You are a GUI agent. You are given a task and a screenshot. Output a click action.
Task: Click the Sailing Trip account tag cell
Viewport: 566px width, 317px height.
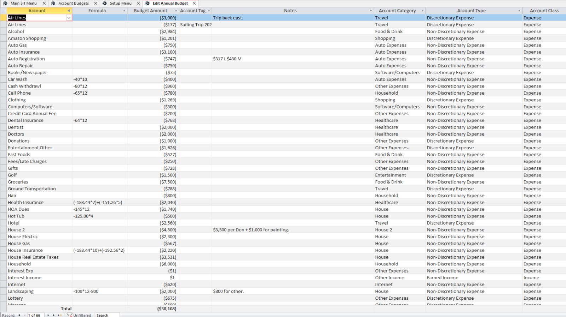click(x=196, y=25)
